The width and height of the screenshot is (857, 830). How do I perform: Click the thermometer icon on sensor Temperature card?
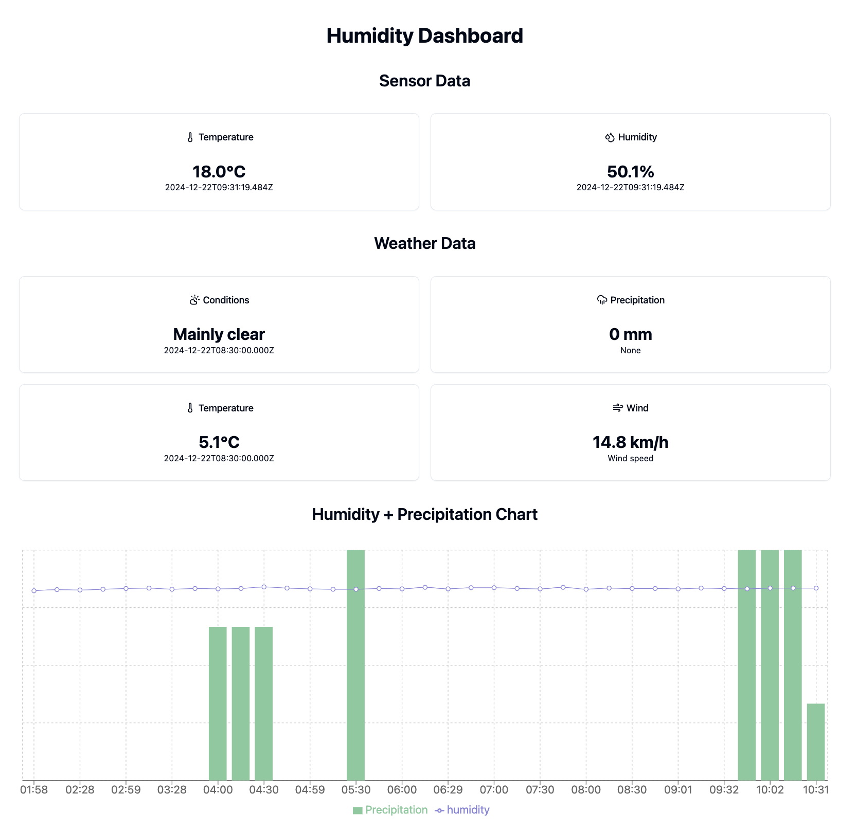coord(190,137)
